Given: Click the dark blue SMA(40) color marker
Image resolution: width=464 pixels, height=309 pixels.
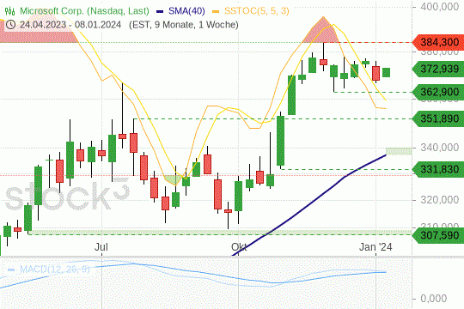Looking at the screenshot, I should click(160, 11).
